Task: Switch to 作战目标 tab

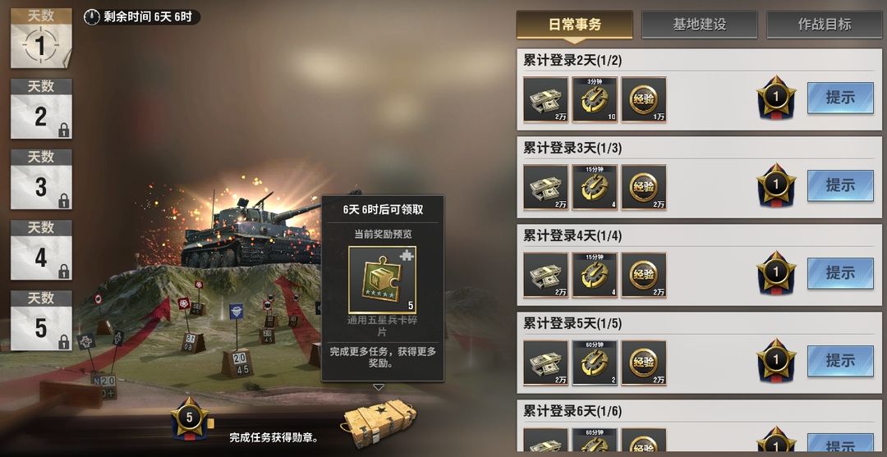Action: tap(825, 25)
